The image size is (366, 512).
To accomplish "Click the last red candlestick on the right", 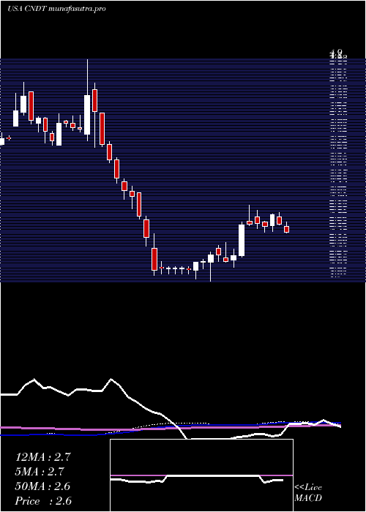I will (x=287, y=229).
